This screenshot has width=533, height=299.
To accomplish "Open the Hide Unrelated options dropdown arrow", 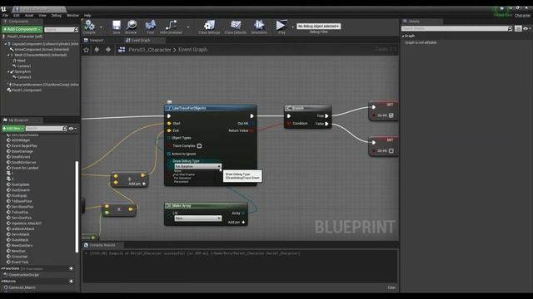I will [x=188, y=27].
